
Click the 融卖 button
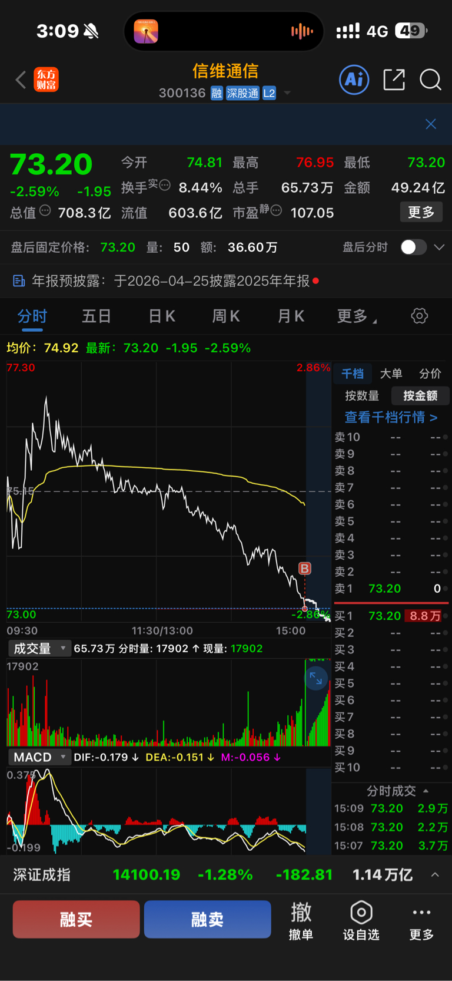[x=207, y=919]
